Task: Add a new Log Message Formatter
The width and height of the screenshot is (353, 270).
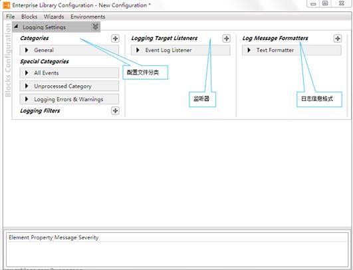Action: pyautogui.click(x=338, y=39)
